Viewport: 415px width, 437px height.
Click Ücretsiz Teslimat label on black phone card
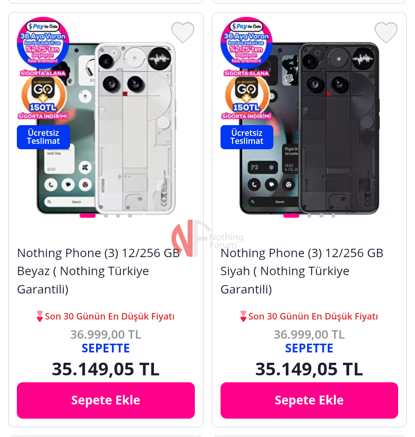[x=247, y=137]
